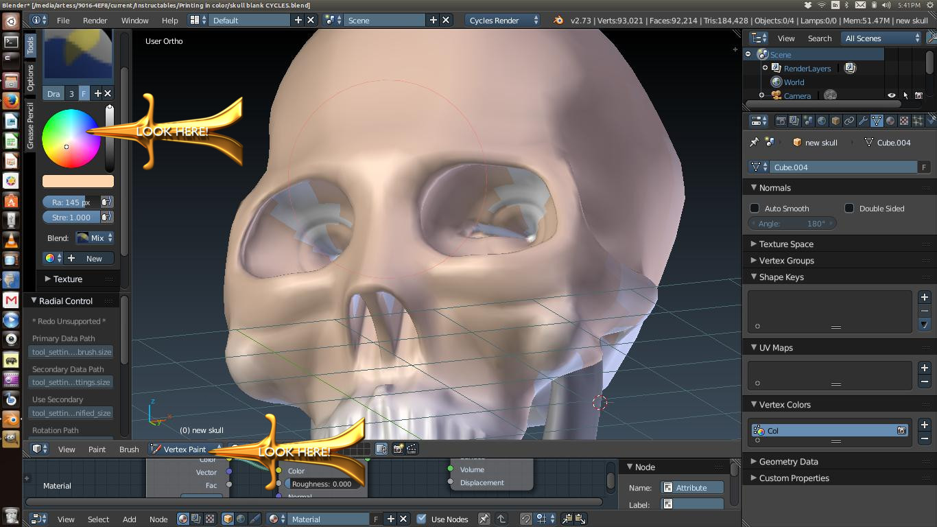This screenshot has height=527, width=937.
Task: Open the File menu
Action: (63, 20)
